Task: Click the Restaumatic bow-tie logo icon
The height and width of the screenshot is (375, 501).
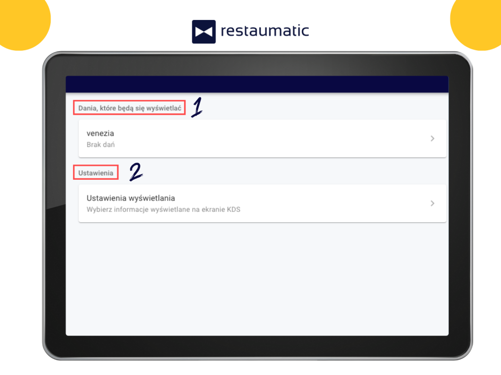Action: [204, 32]
